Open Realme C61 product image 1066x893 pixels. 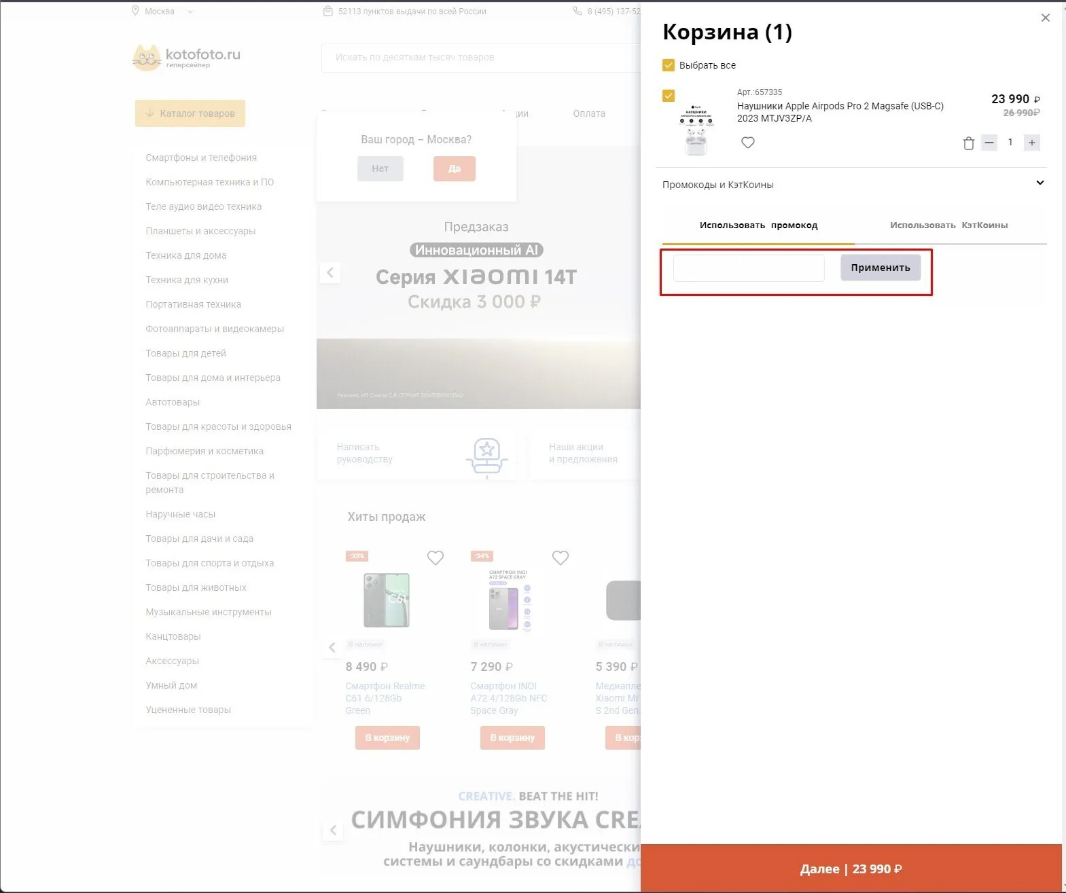[x=387, y=600]
